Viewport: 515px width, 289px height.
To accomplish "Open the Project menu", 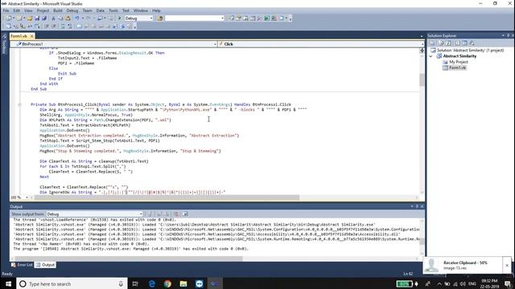I will tap(43, 10).
